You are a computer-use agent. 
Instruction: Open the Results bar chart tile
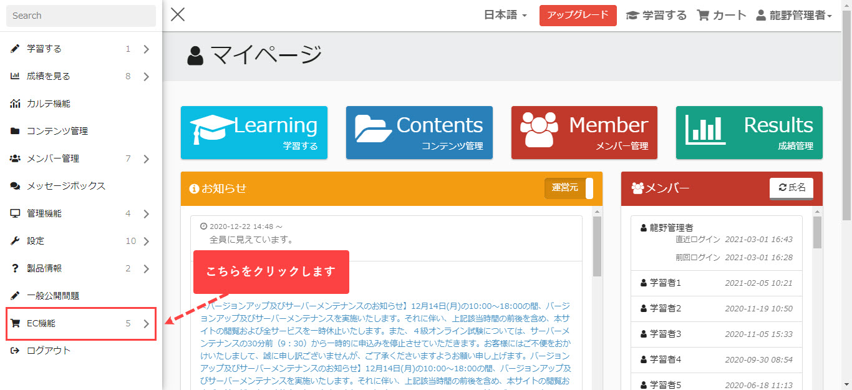coord(749,132)
